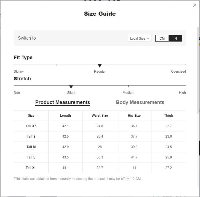Click the Tall L size cell

pyautogui.click(x=31, y=157)
